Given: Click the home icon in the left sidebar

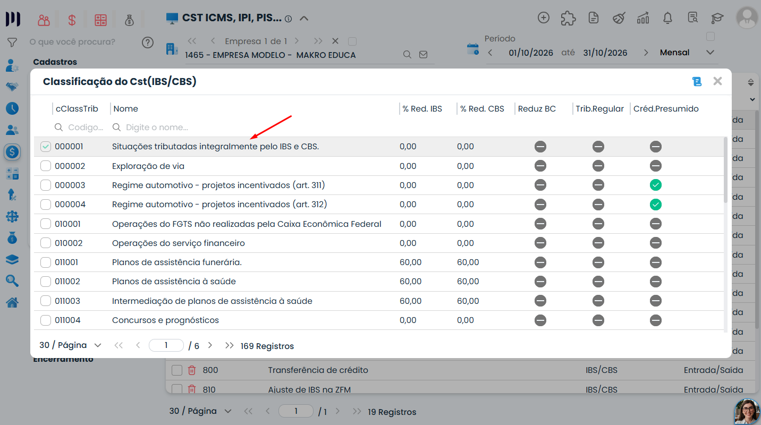Looking at the screenshot, I should [x=12, y=303].
